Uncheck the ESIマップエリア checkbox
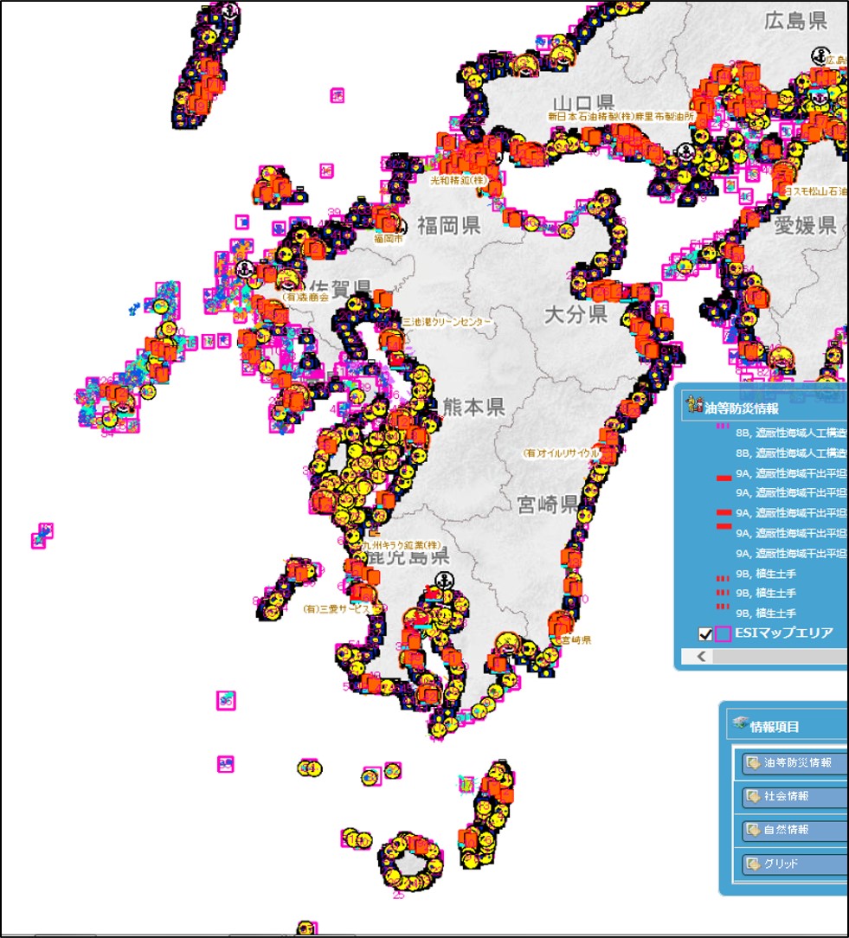 click(705, 634)
